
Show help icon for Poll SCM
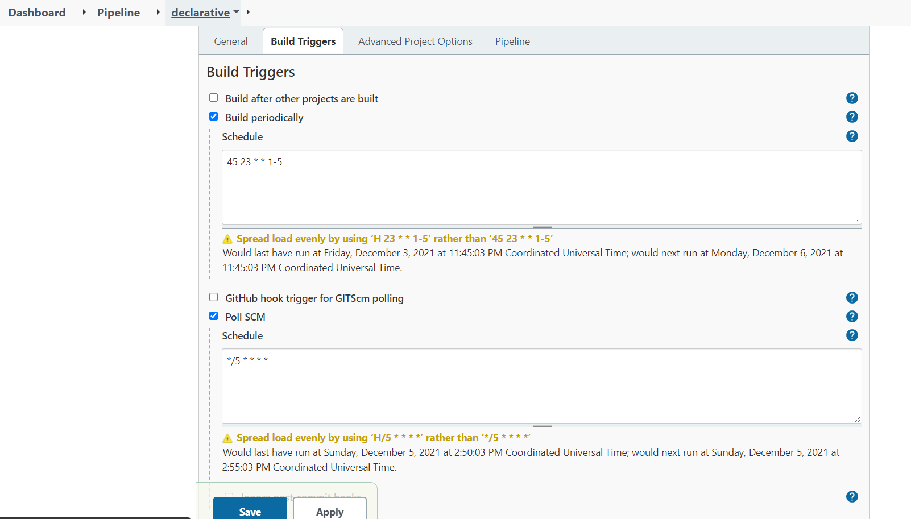[x=851, y=317]
